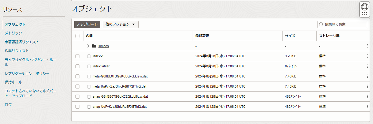373x124 pixels.
Task: Open the 他のアクション dropdown
Action: pyautogui.click(x=121, y=24)
